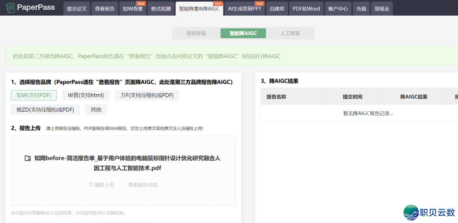
Task: Choose report brand 格ZD(支持压缩包或PDF)
Action: (x=45, y=110)
